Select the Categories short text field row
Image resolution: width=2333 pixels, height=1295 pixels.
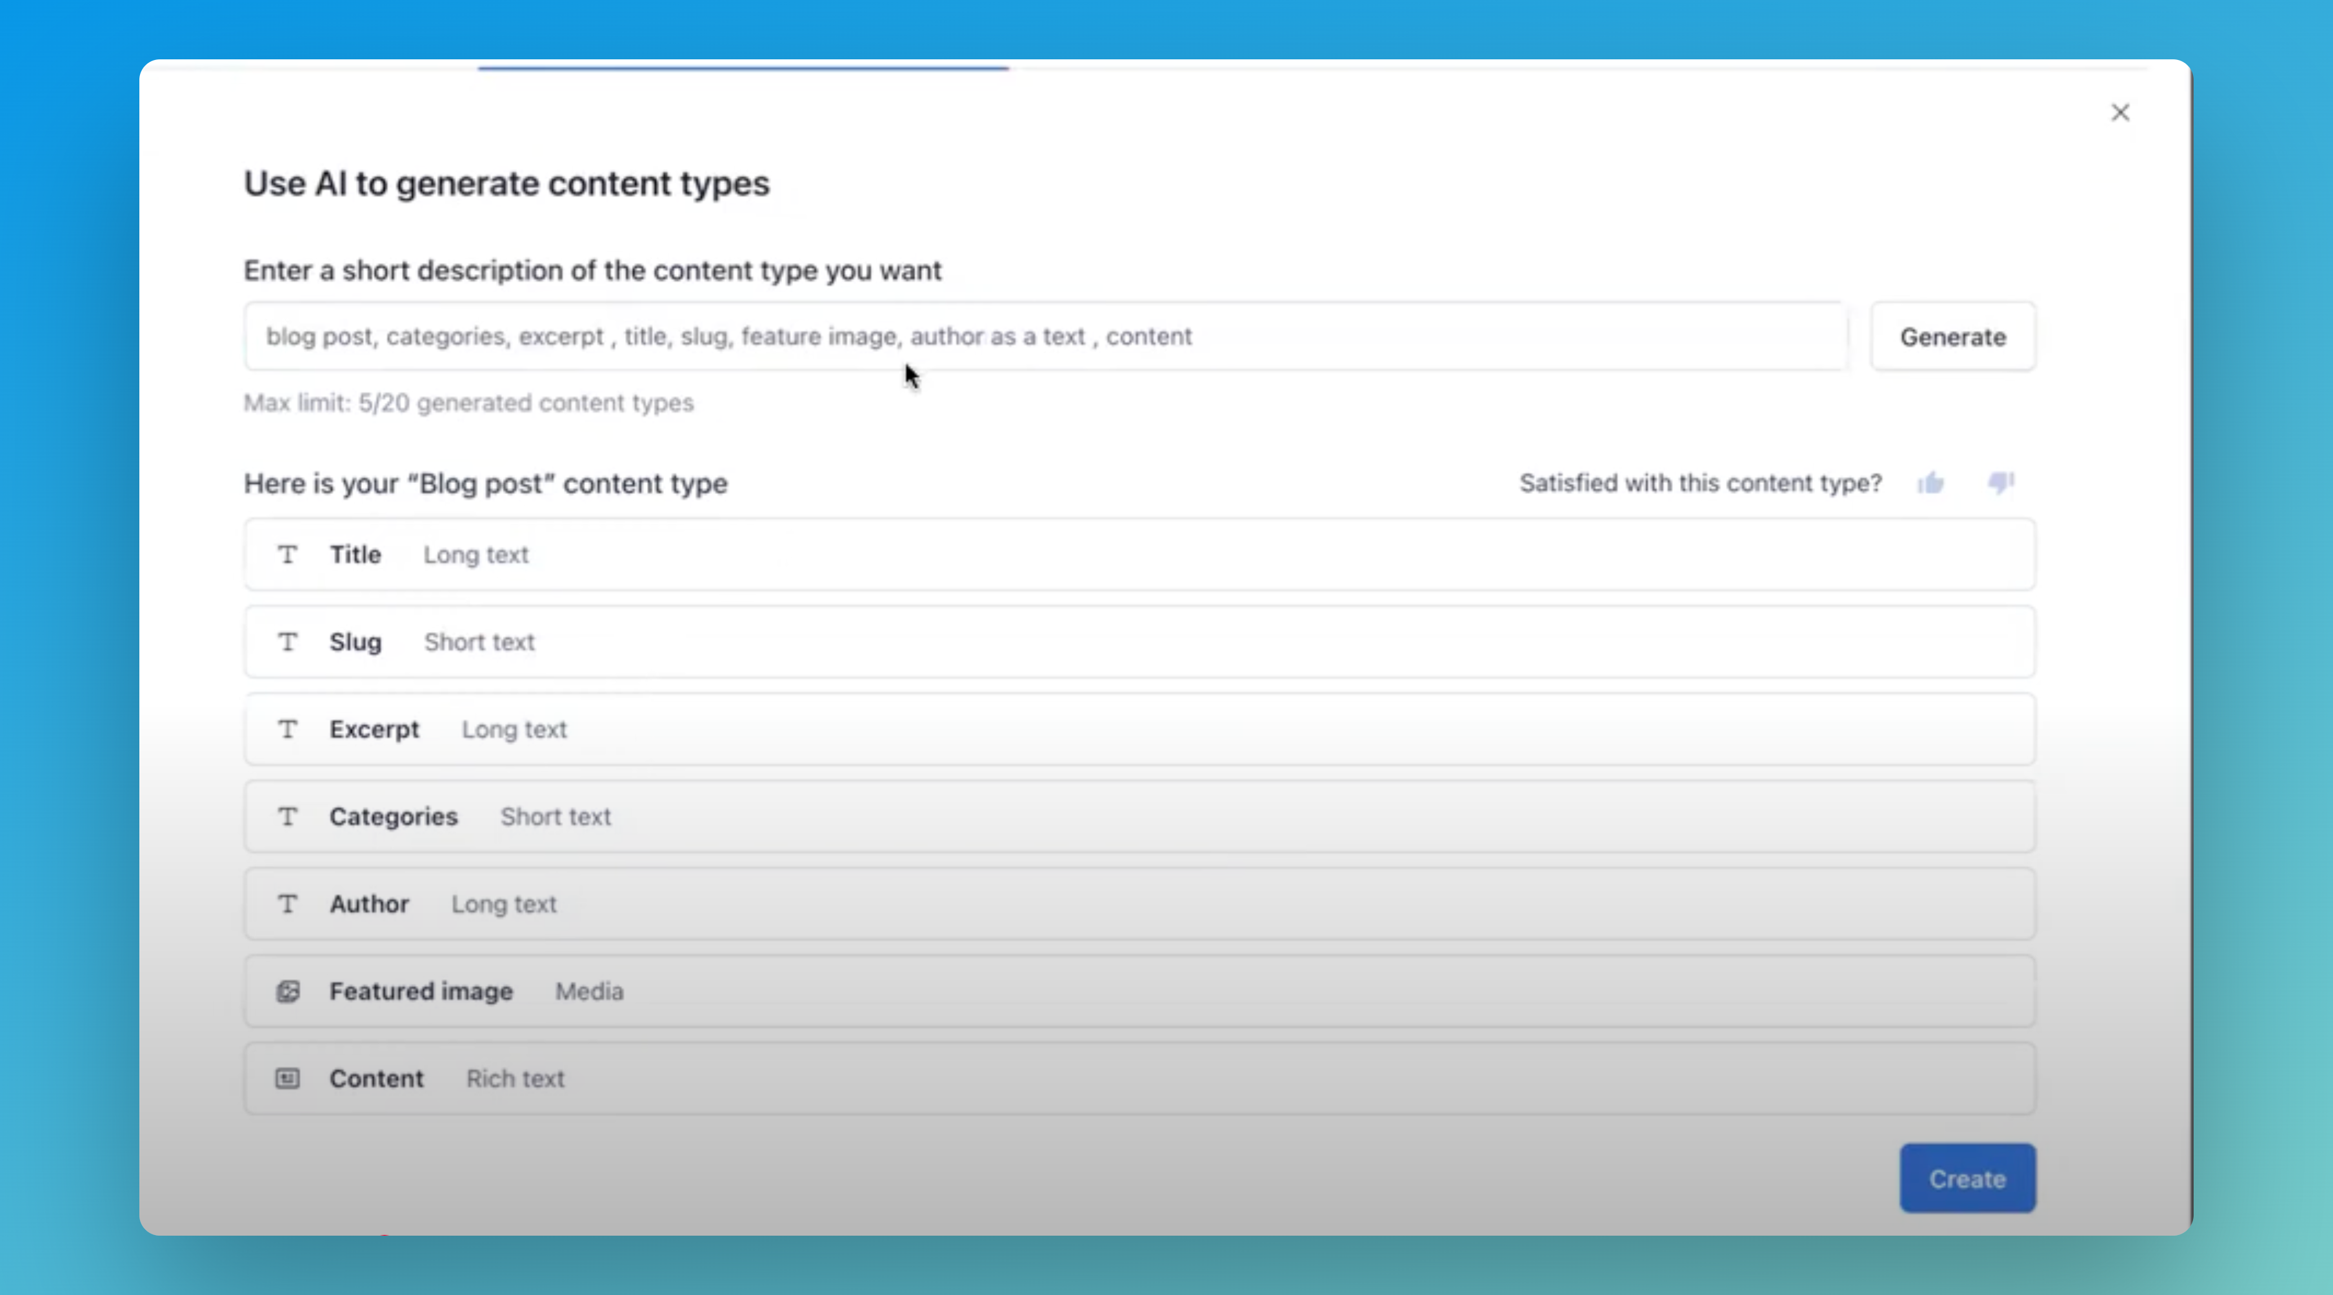point(1138,817)
